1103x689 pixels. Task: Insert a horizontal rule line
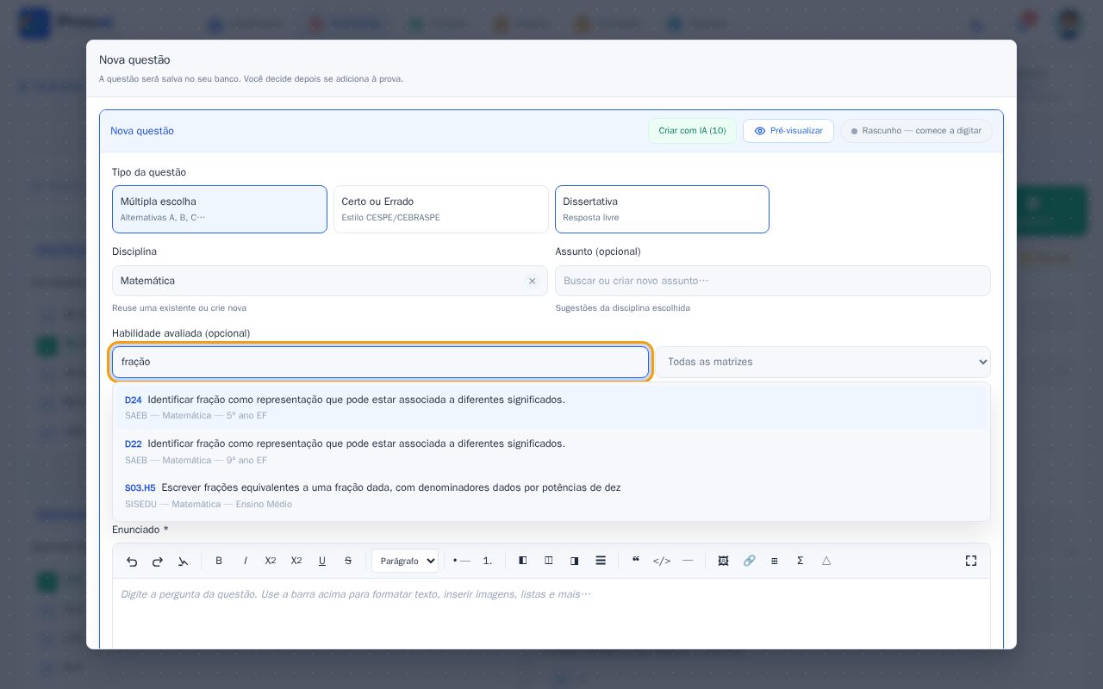688,561
